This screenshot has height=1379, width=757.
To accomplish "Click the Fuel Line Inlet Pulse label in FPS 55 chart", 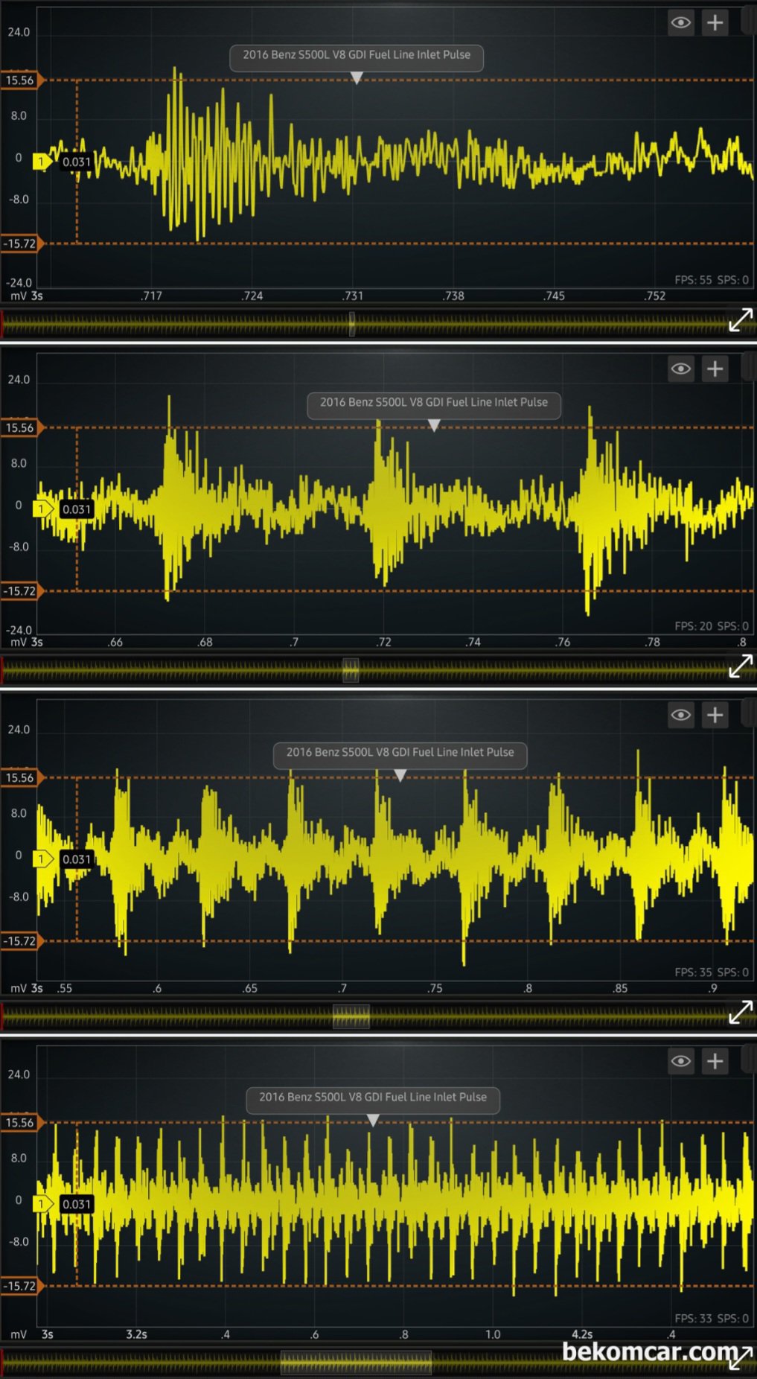I will tap(357, 55).
